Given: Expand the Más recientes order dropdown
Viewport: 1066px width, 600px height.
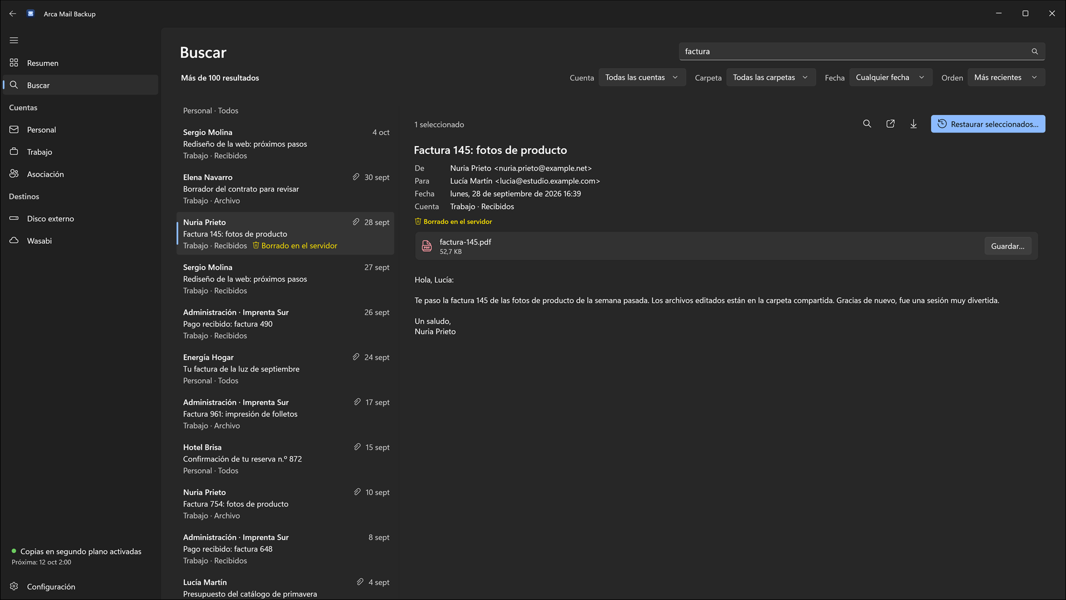Looking at the screenshot, I should [x=1006, y=77].
